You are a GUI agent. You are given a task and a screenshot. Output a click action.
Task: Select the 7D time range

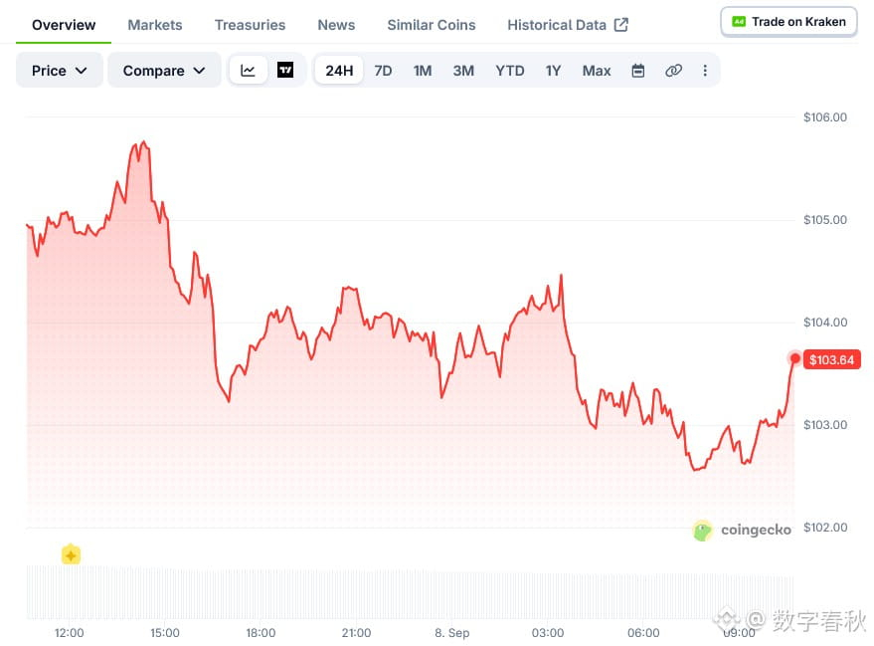[383, 71]
